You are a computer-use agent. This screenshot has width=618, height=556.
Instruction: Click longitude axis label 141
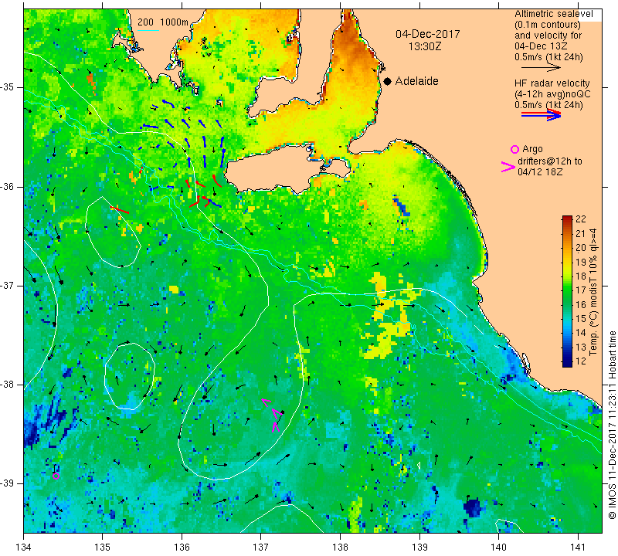pyautogui.click(x=578, y=547)
